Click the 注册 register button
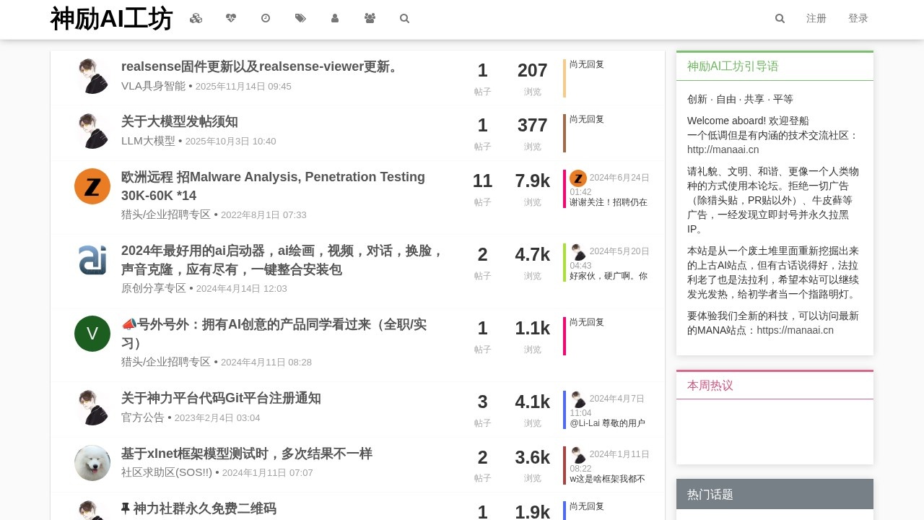This screenshot has width=924, height=520. (x=816, y=18)
